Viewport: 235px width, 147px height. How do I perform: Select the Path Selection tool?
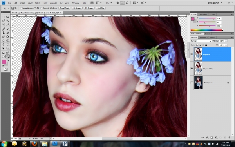point(3,48)
